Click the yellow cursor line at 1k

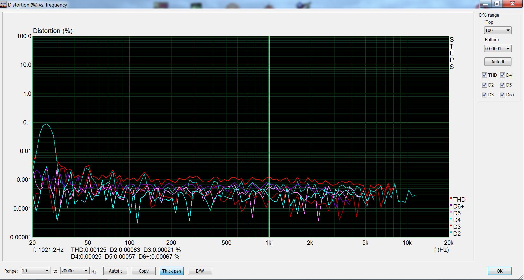[x=269, y=136]
